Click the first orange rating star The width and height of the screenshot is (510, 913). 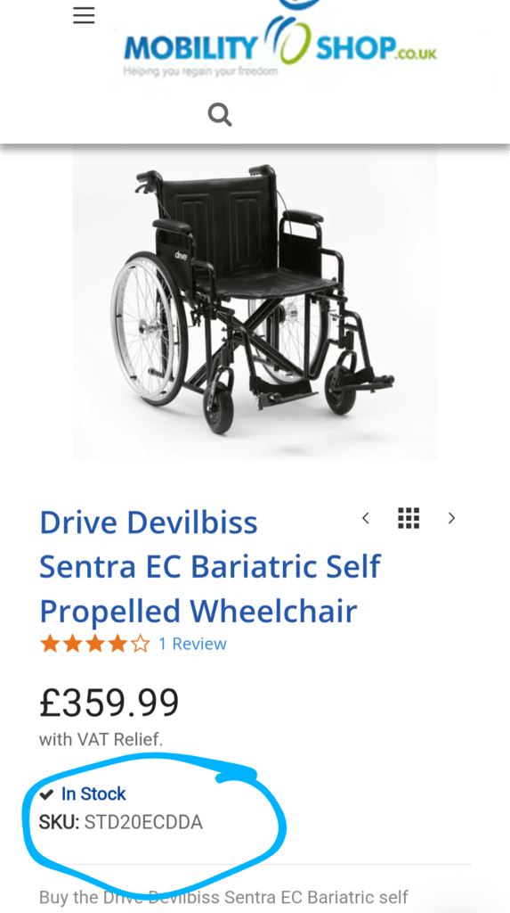(x=50, y=644)
